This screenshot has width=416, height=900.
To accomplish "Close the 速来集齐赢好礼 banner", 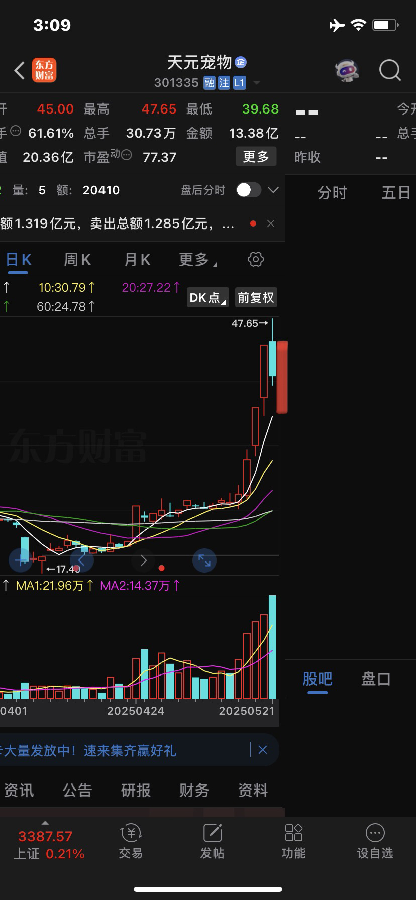I will tap(262, 750).
